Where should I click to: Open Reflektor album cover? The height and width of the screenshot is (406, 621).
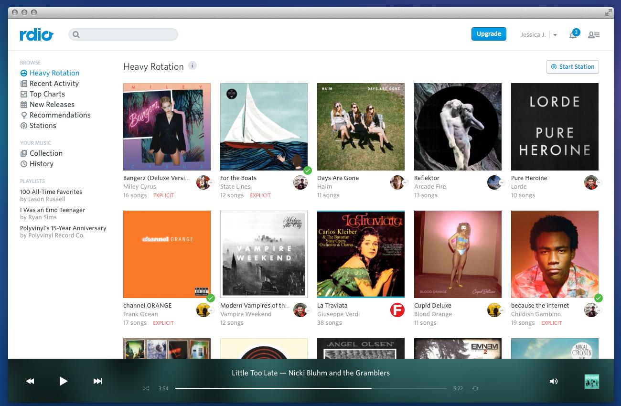click(x=458, y=127)
